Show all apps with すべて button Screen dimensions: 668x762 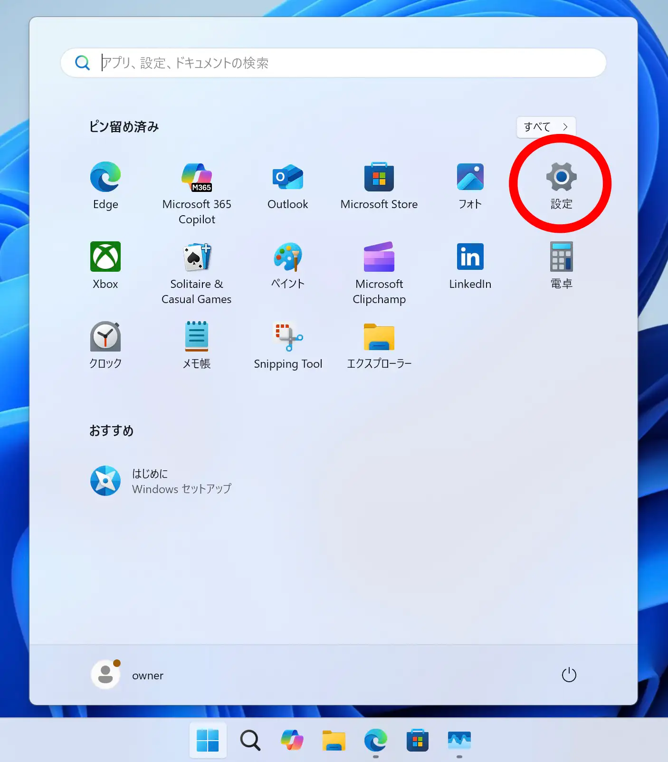[x=546, y=127]
